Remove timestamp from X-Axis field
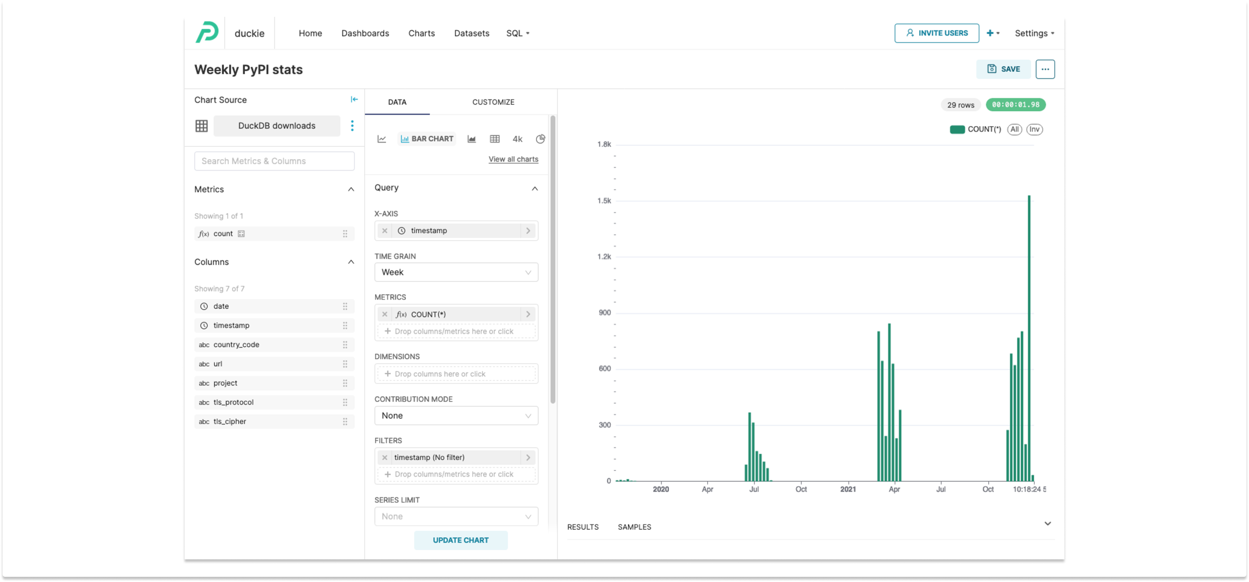The image size is (1249, 582). [384, 231]
